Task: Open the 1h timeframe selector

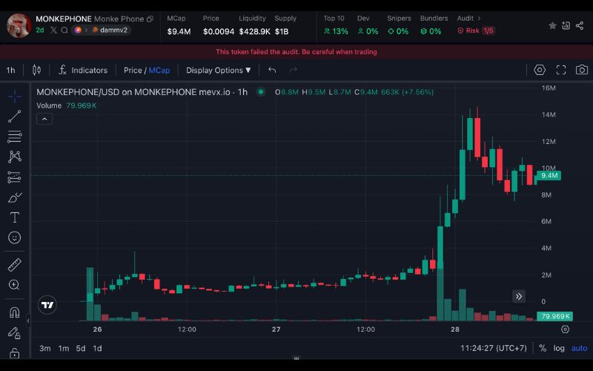Action: [10, 70]
